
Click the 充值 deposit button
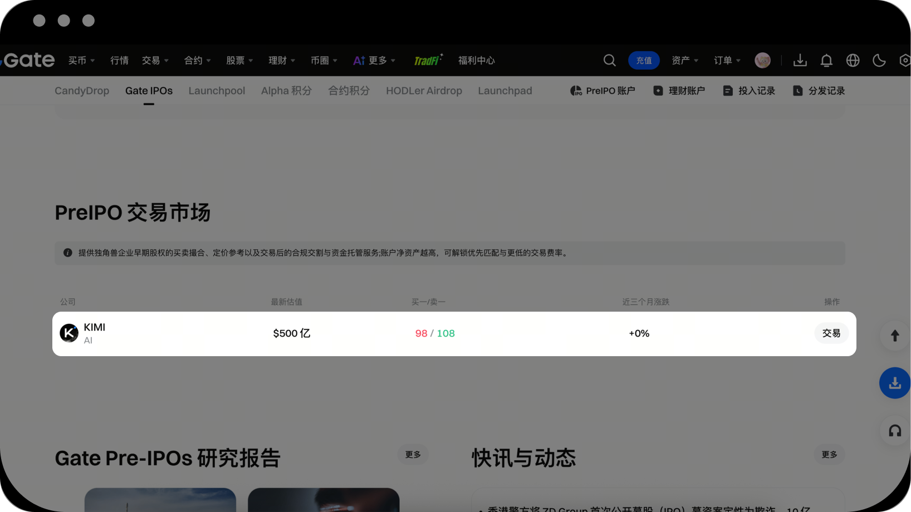click(x=644, y=60)
